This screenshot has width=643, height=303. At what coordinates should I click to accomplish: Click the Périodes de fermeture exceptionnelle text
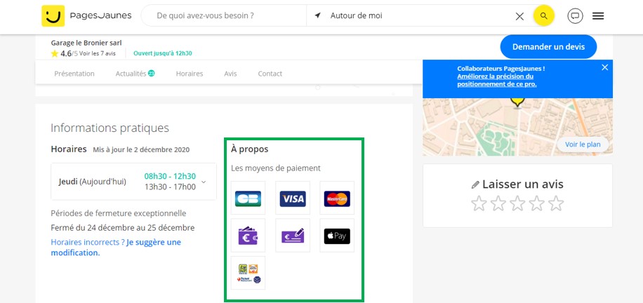(x=119, y=213)
